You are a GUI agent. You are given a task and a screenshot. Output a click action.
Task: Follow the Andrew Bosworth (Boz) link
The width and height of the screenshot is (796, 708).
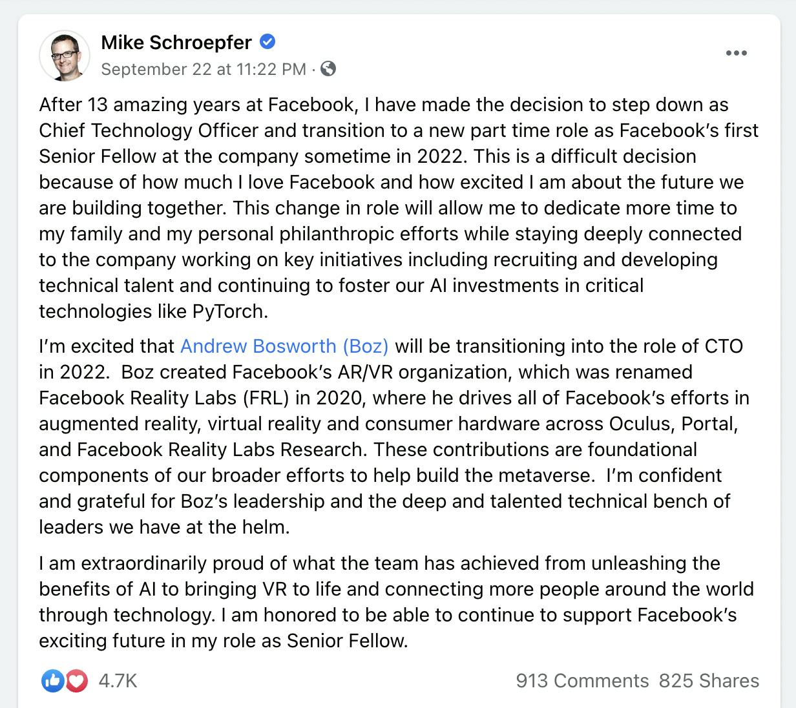point(284,346)
